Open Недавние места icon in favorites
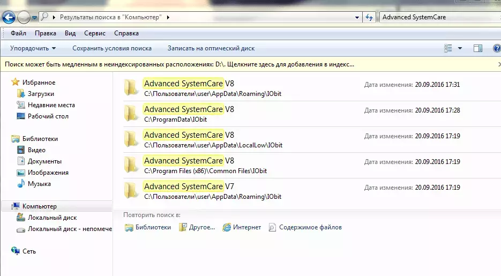Viewport: 501px width, 276px height. point(21,105)
